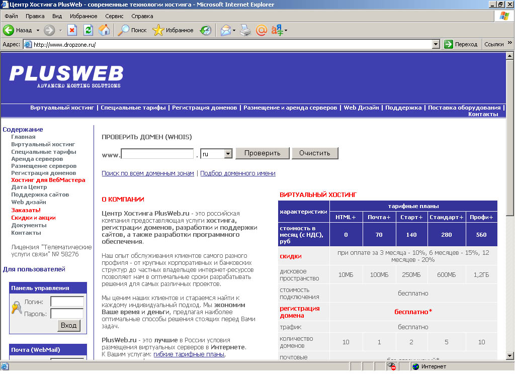This screenshot has height=386, width=515.
Task: Open Favorites star button
Action: point(173,30)
